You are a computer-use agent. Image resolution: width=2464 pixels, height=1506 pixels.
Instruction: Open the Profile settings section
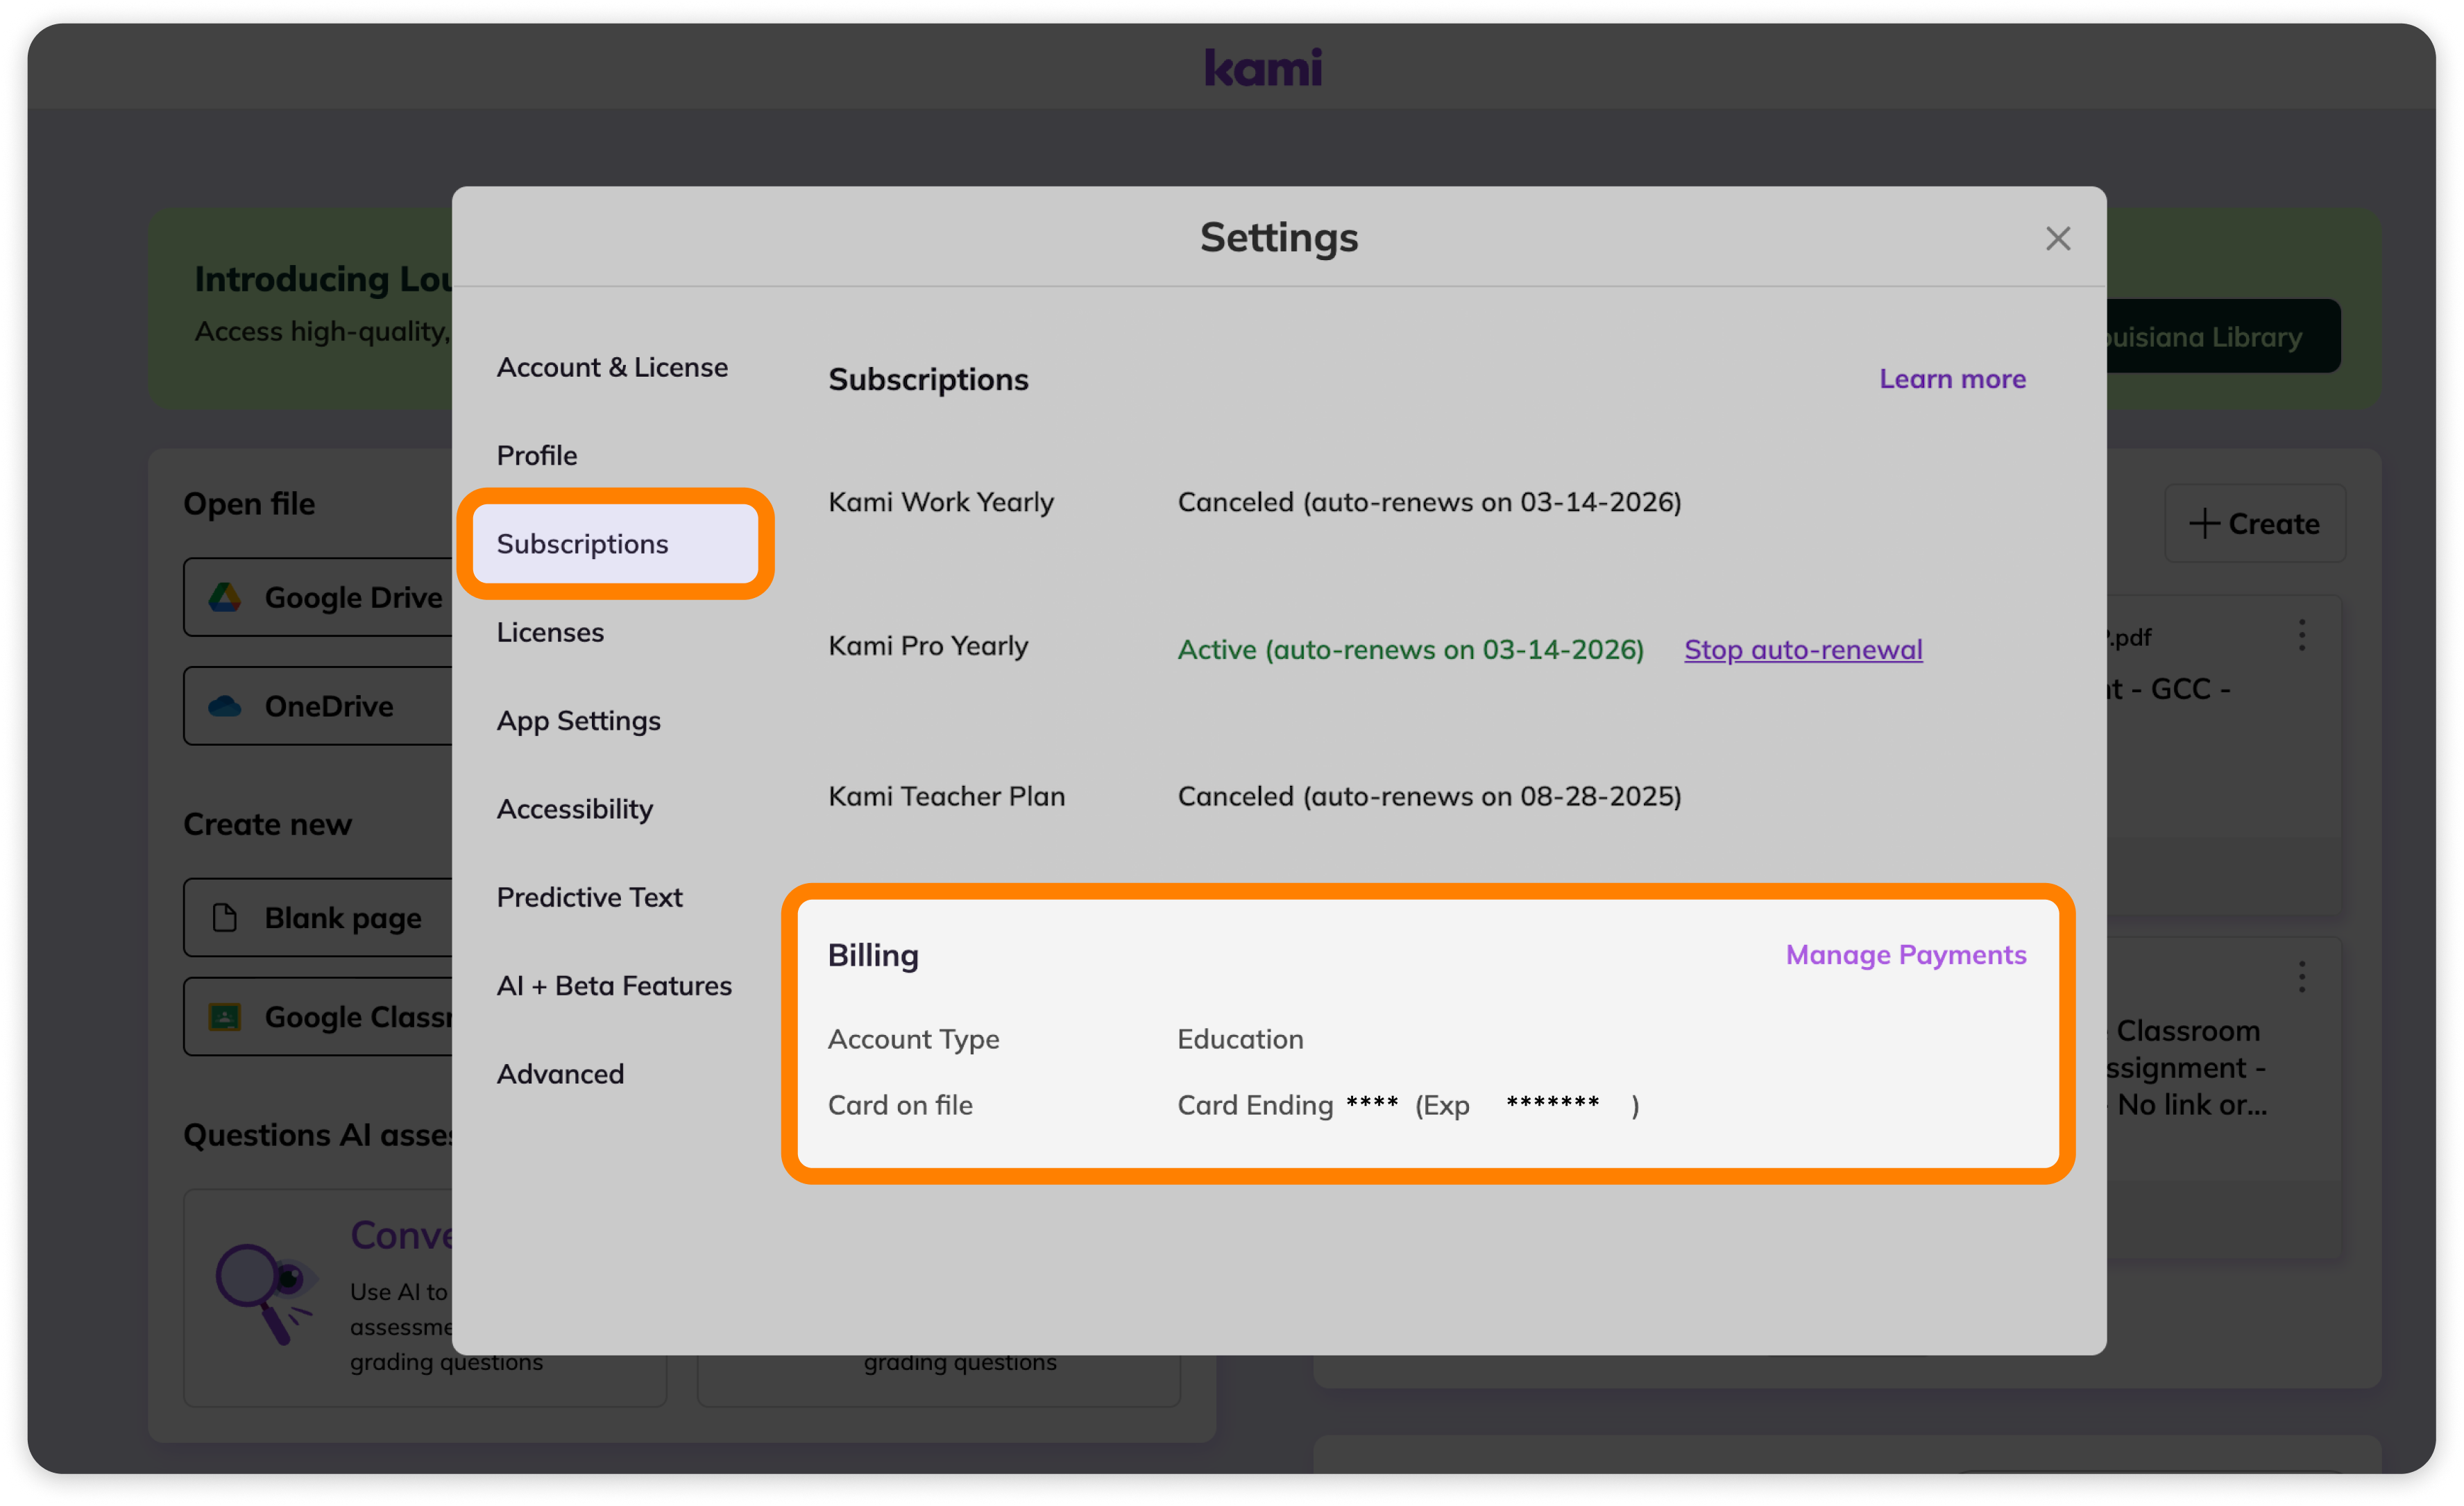tap(537, 455)
